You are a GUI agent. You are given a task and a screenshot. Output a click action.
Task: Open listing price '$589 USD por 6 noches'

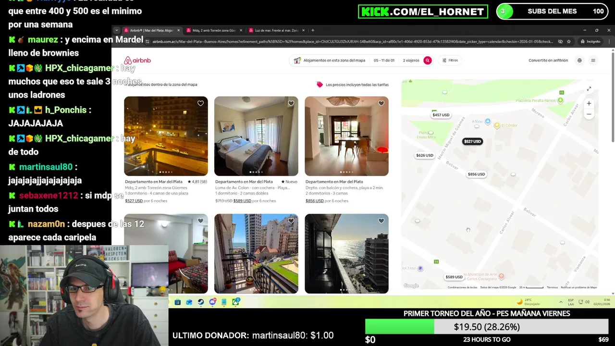pos(255,201)
